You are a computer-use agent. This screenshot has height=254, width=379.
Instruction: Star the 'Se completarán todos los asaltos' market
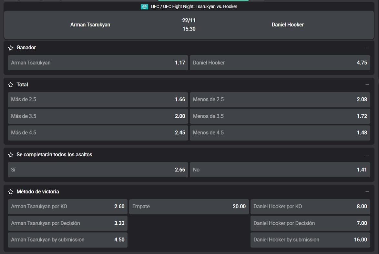[11, 155]
